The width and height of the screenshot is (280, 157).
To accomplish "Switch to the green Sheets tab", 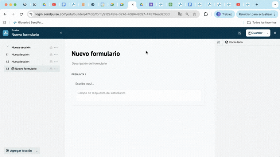I will click(x=171, y=5).
